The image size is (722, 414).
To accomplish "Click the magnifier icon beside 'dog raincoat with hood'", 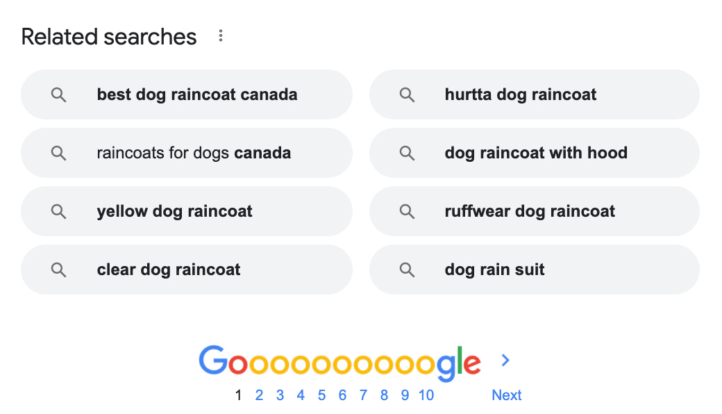I will click(x=407, y=153).
